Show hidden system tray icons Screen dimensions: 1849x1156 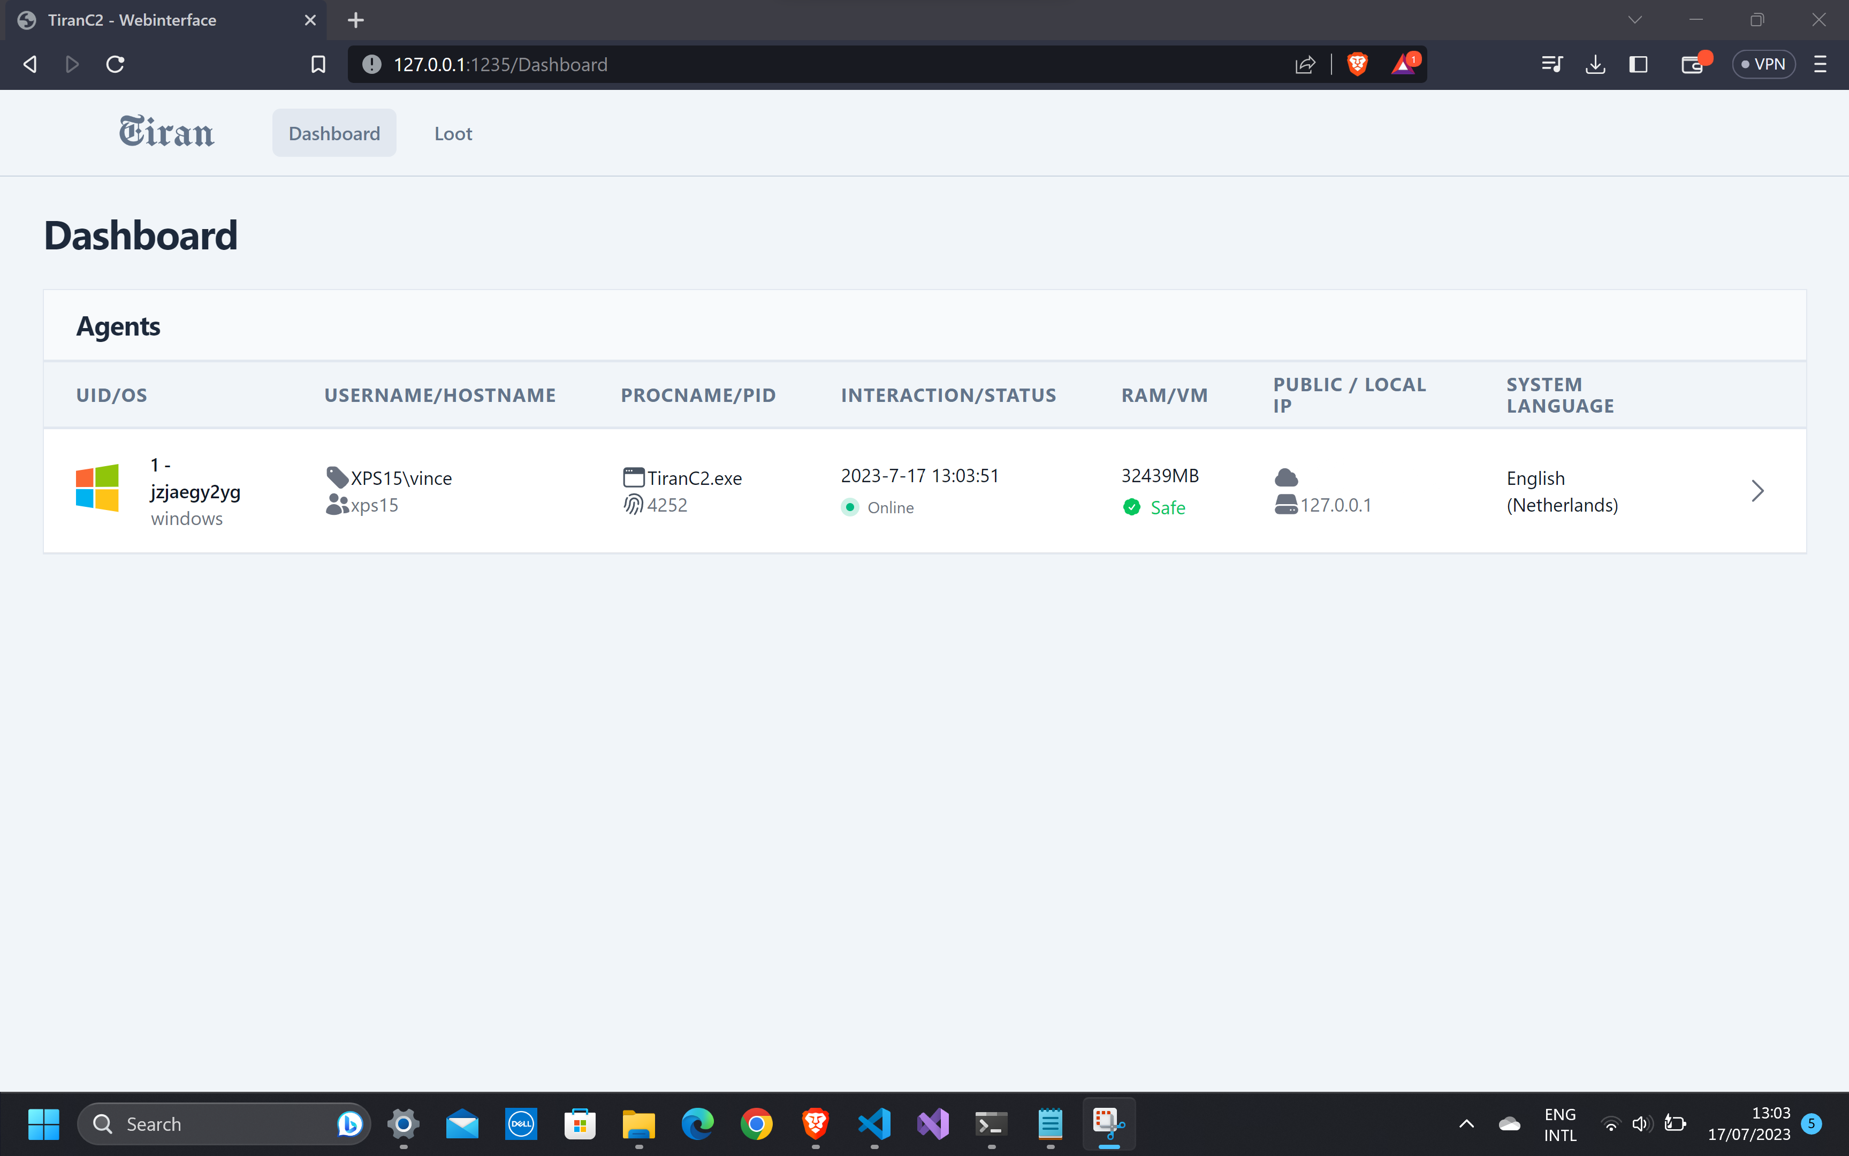tap(1466, 1123)
